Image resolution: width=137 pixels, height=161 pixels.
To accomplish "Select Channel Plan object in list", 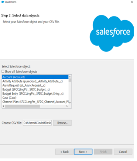I will click(x=35, y=102).
